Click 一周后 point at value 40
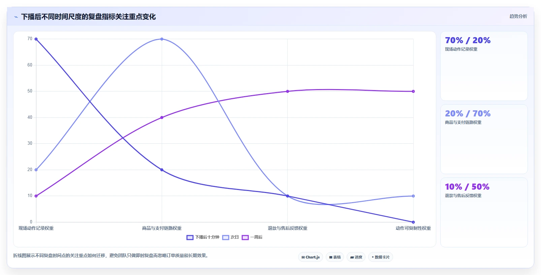Screen dimensions: 541x275 click(162, 117)
